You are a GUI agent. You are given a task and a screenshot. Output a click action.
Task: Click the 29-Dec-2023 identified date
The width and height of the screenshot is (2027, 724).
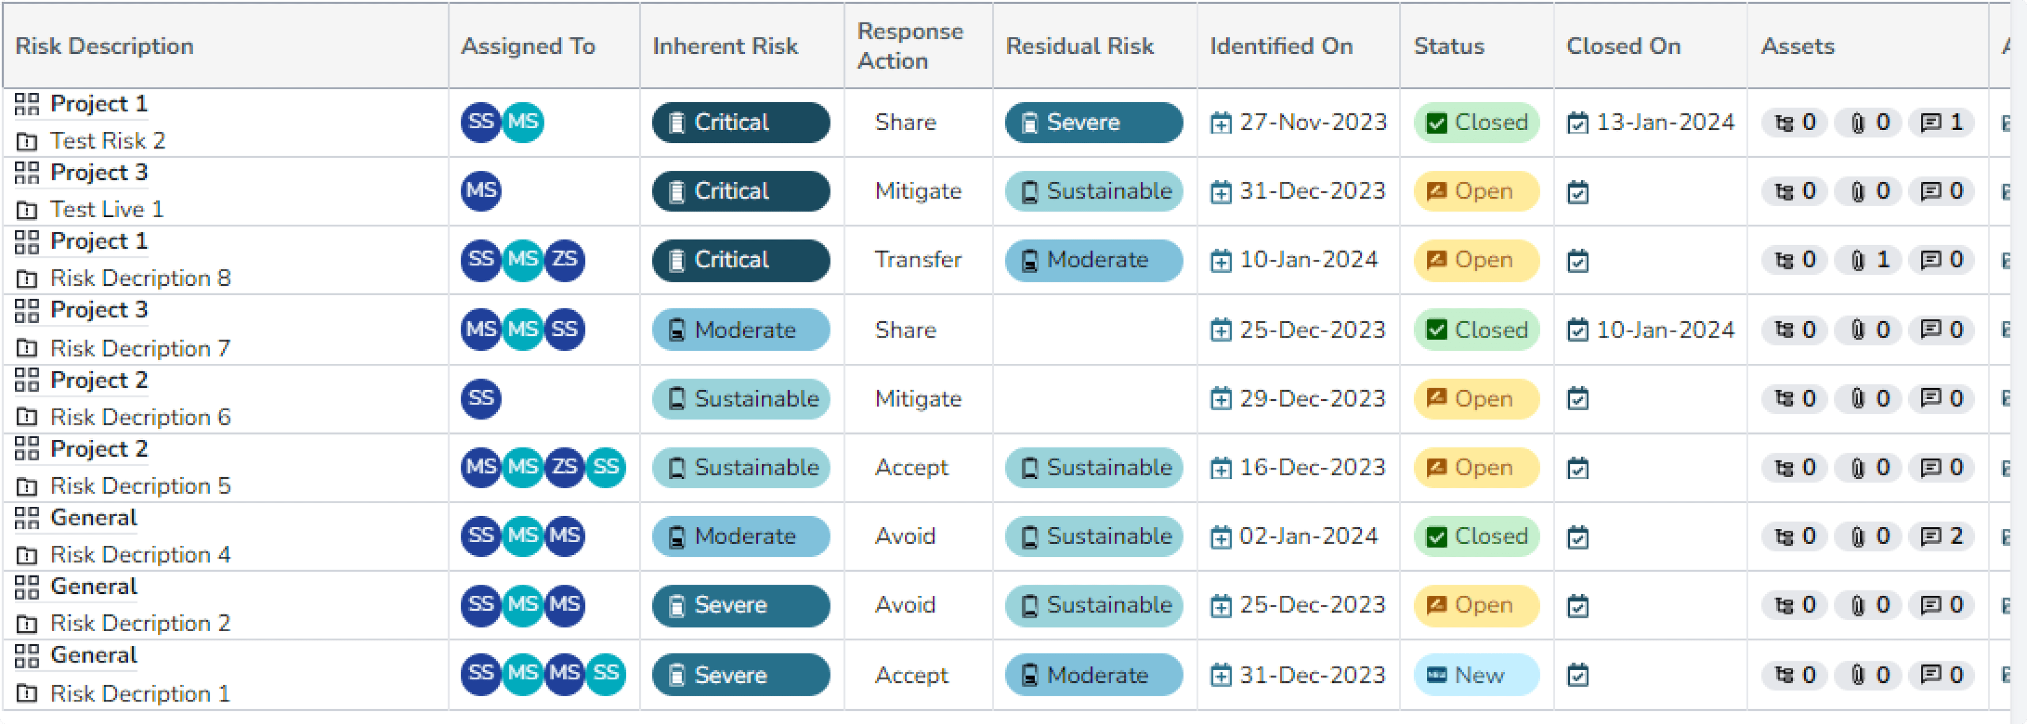click(x=1312, y=399)
